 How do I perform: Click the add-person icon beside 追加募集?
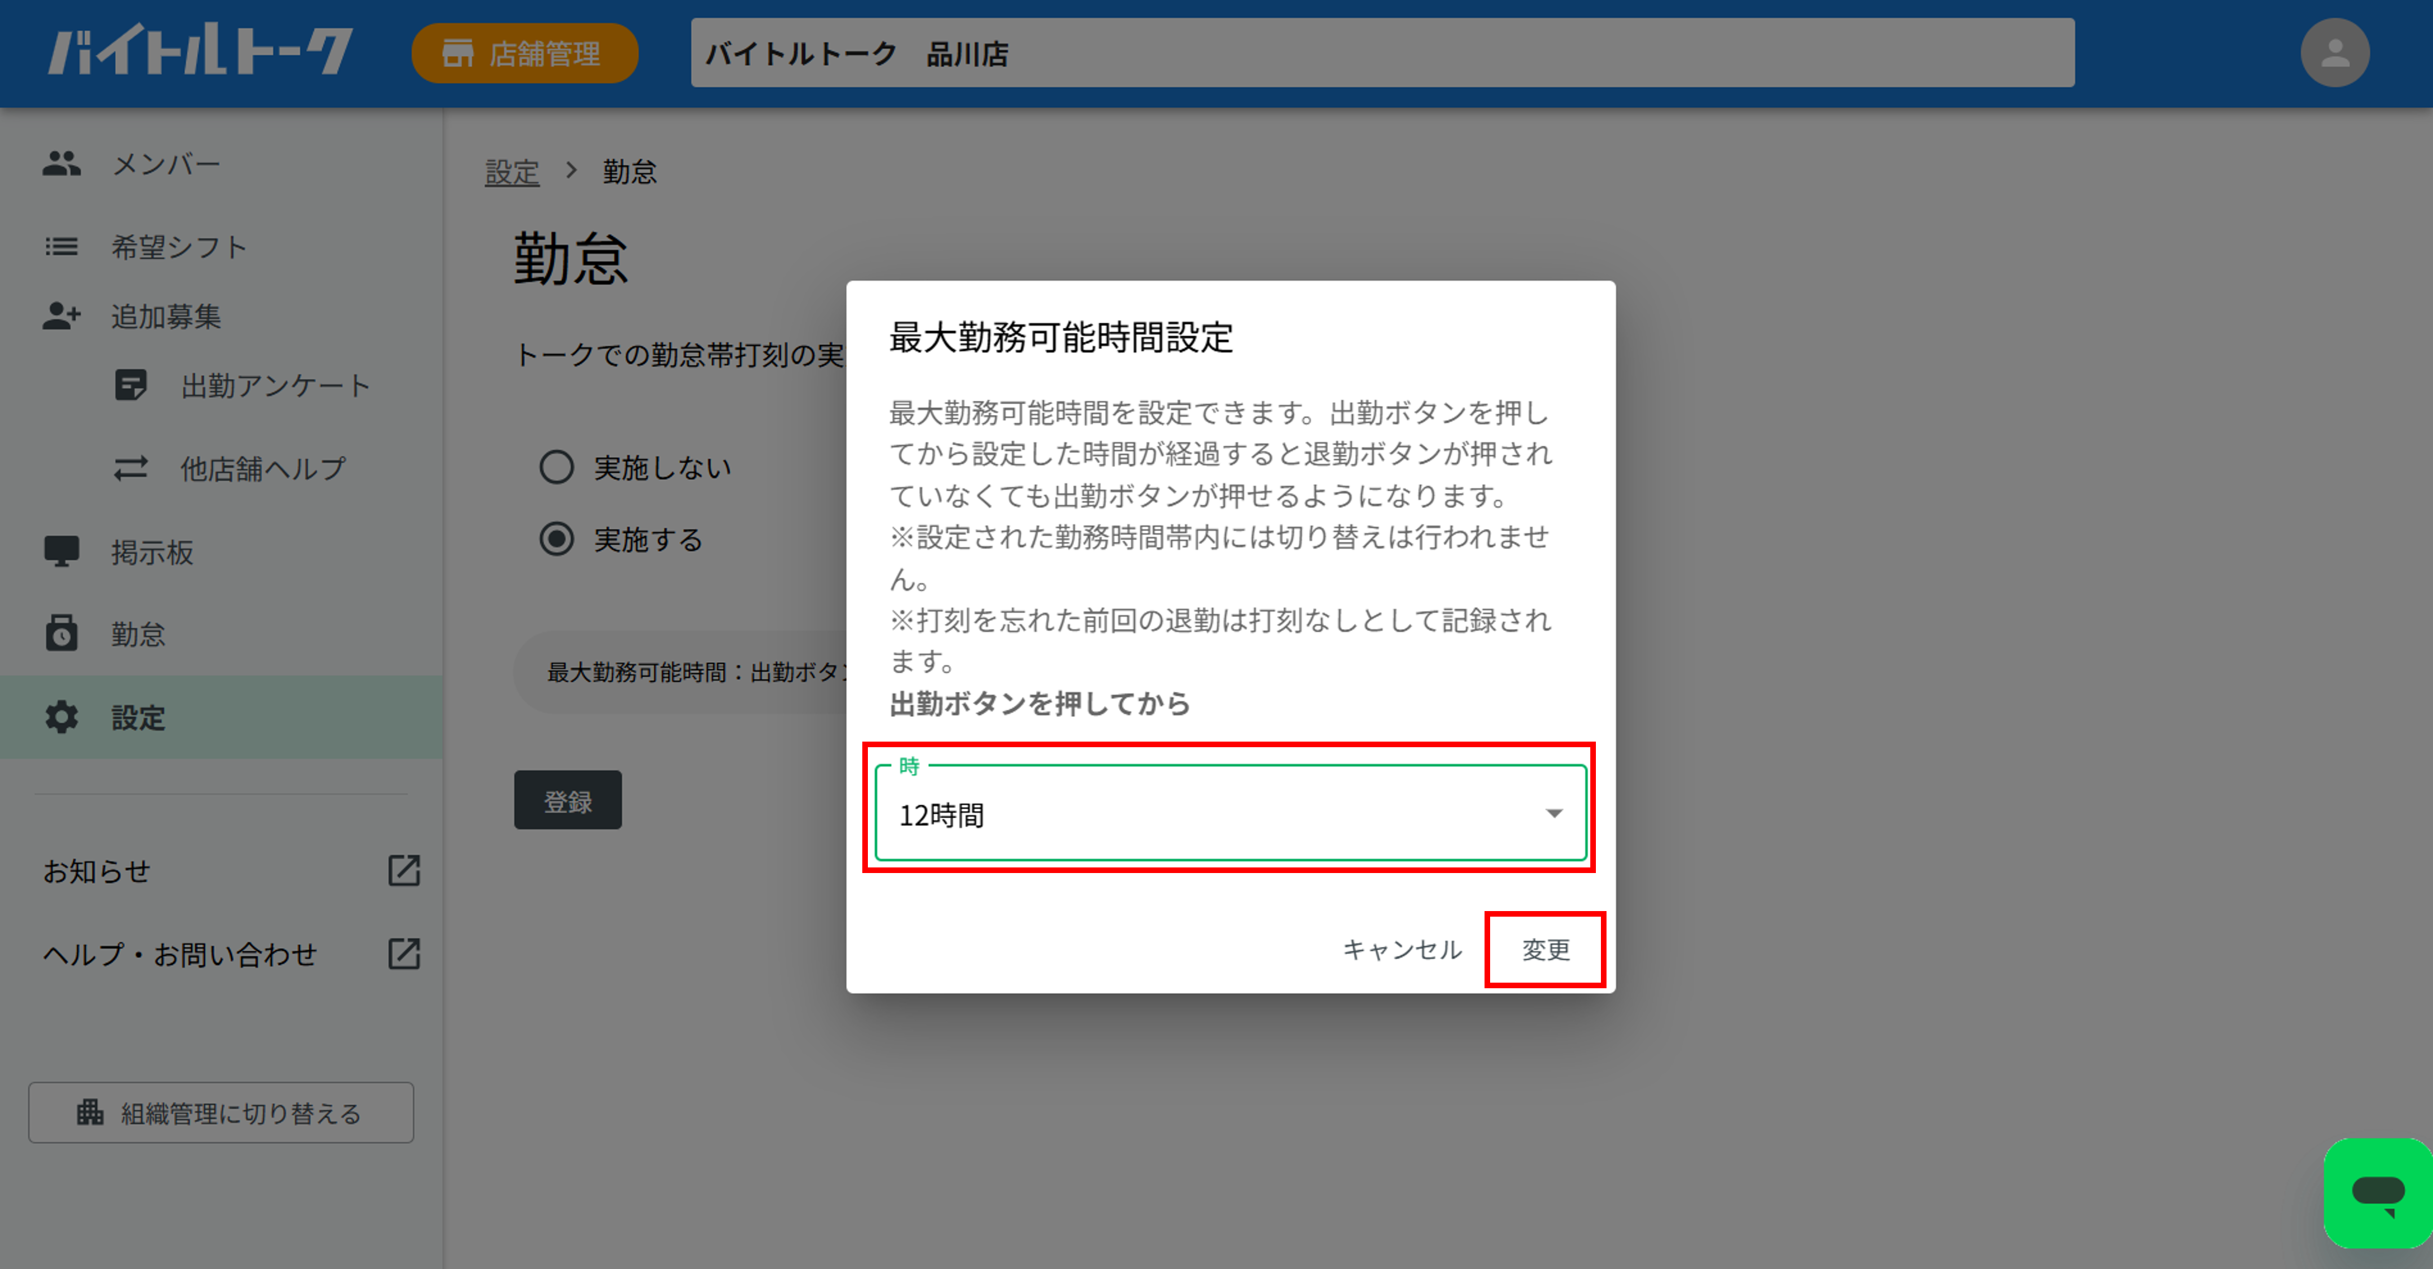[x=62, y=315]
